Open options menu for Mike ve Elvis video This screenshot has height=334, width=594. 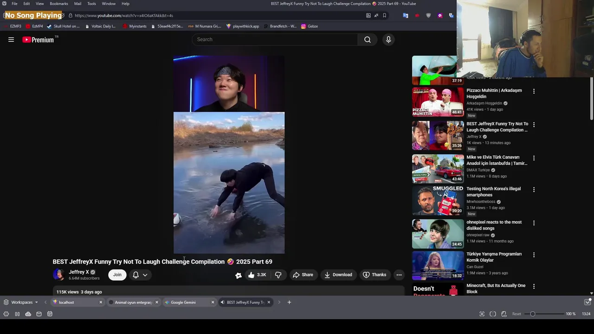click(x=534, y=158)
